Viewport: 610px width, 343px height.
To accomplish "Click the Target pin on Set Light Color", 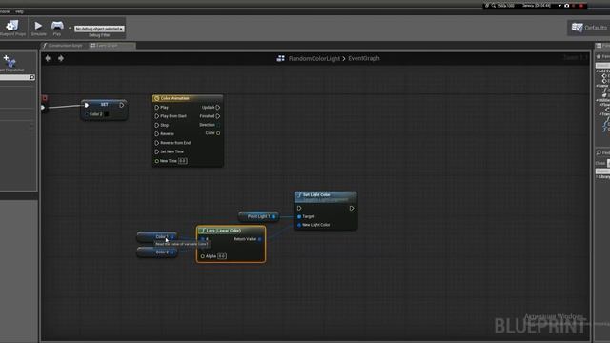I will pyautogui.click(x=299, y=216).
